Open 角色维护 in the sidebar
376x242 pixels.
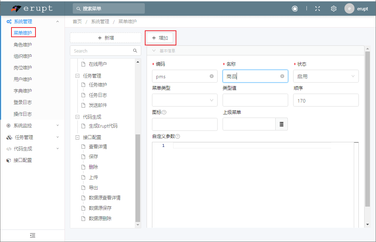pyautogui.click(x=23, y=44)
